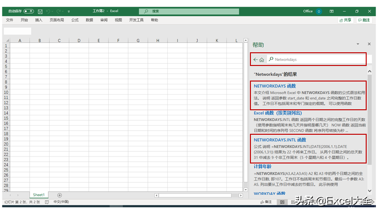This screenshot has height=212, width=378.
Task: Click the 共享 share button
Action: [345, 20]
